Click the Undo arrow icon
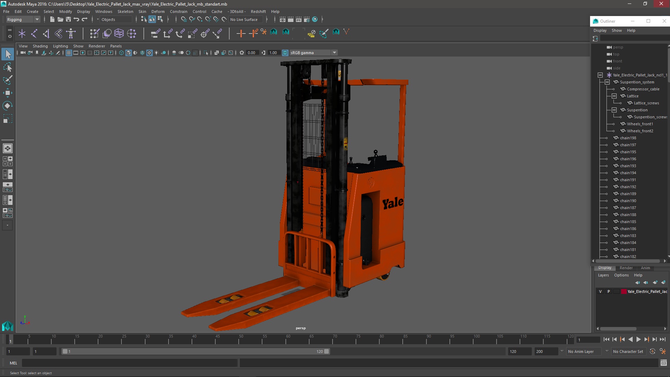The image size is (670, 377). (76, 20)
